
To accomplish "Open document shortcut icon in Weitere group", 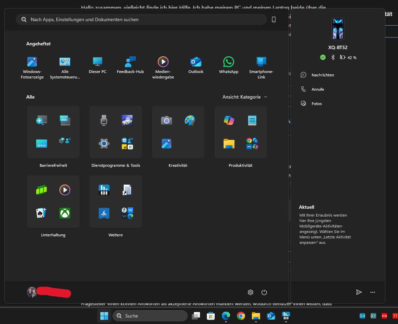I will (127, 190).
